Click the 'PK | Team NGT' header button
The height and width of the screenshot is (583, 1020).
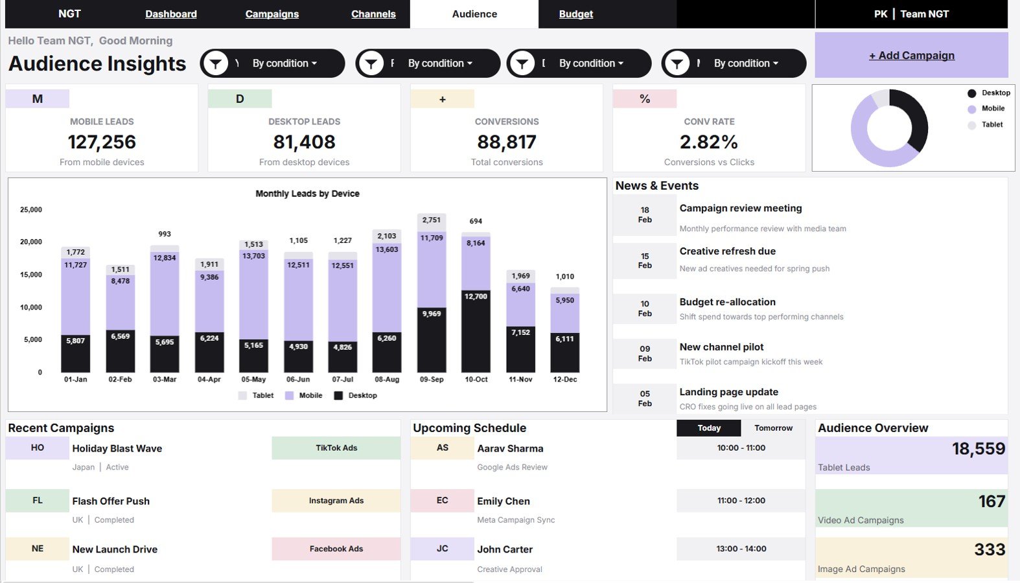click(x=911, y=14)
